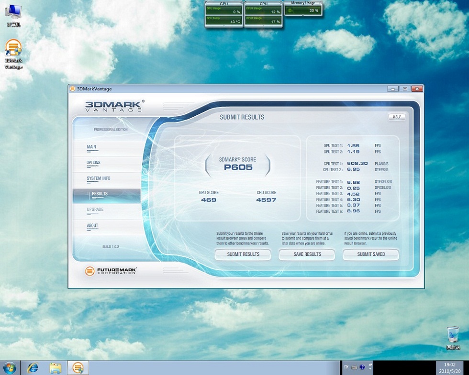Click the BUILD 1.0.2 version text

coord(111,247)
